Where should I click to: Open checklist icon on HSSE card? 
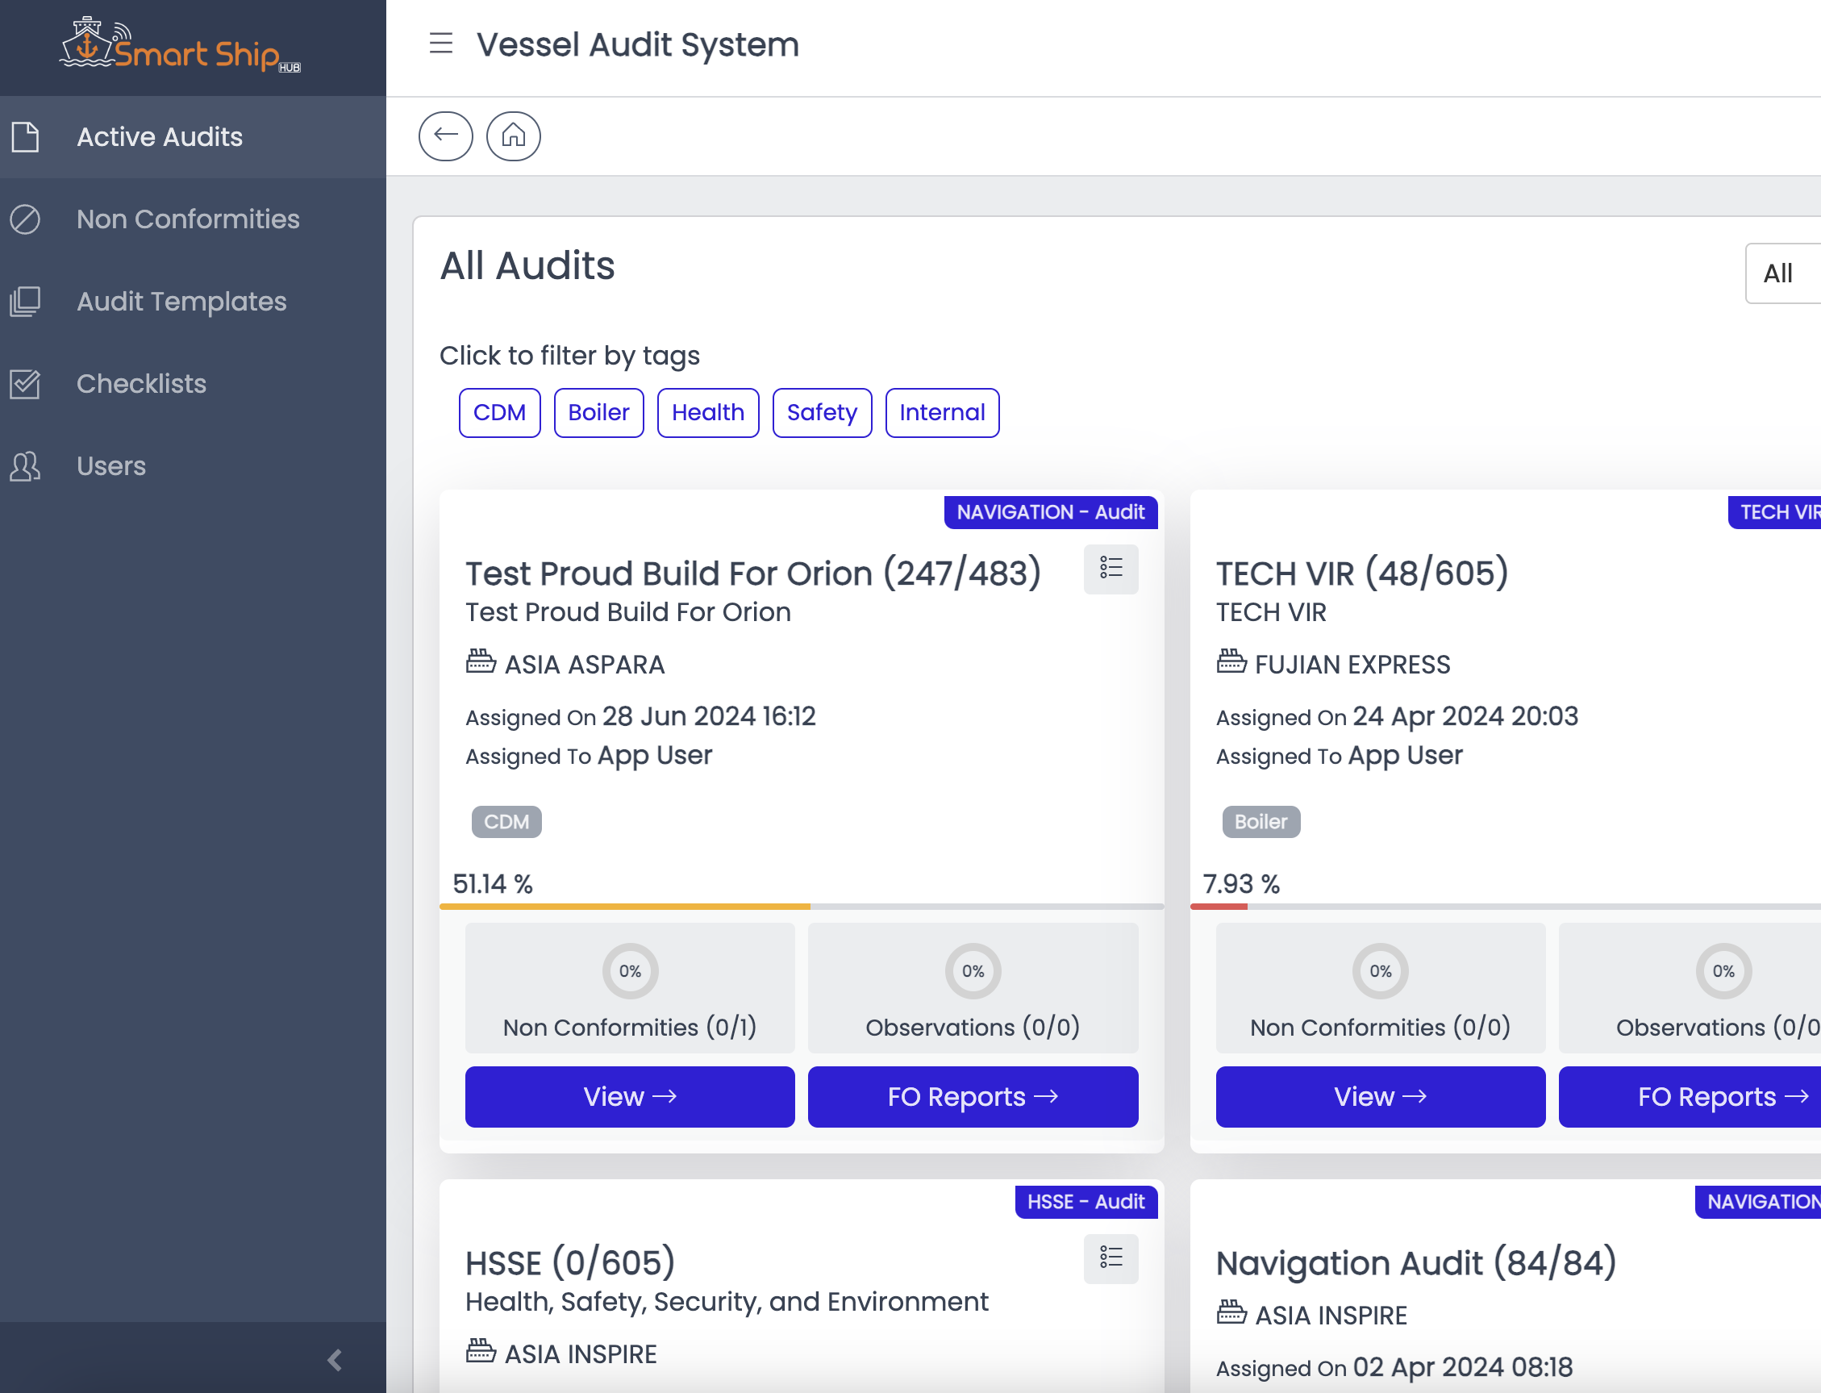click(1111, 1258)
